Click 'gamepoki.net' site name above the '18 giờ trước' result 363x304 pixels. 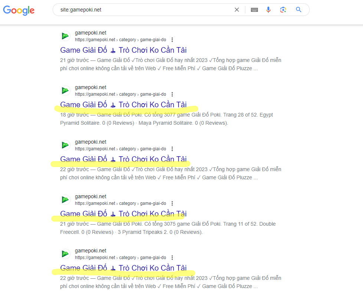point(91,88)
